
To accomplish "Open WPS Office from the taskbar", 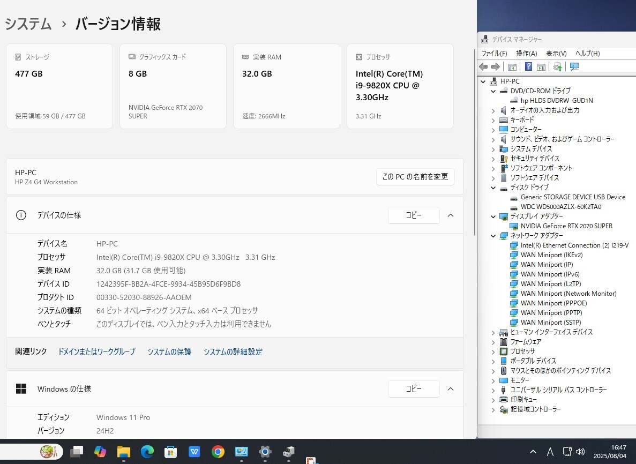I will pyautogui.click(x=194, y=452).
